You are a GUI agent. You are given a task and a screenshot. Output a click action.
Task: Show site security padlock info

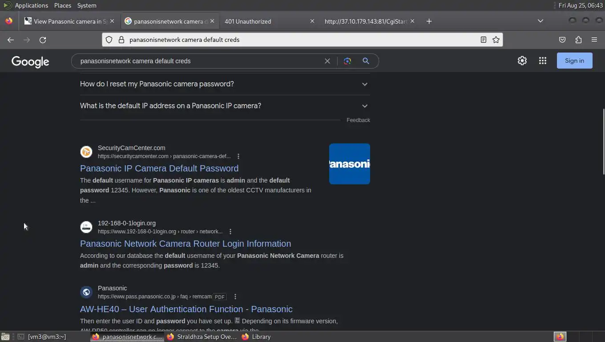tap(121, 40)
